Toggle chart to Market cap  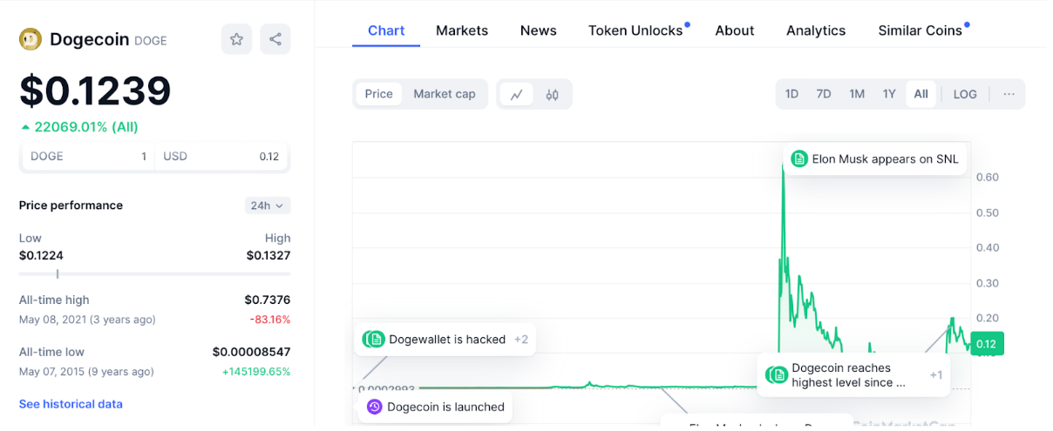coord(444,94)
